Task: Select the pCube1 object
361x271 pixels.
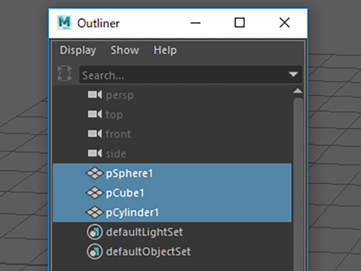Action: 172,193
